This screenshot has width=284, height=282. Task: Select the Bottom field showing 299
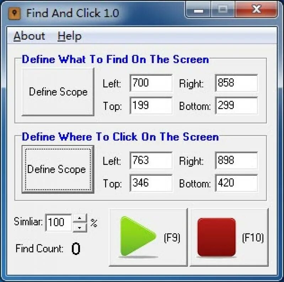click(236, 105)
